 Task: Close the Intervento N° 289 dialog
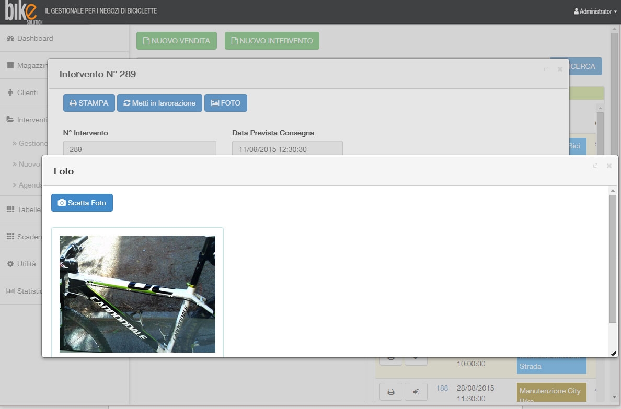(560, 69)
